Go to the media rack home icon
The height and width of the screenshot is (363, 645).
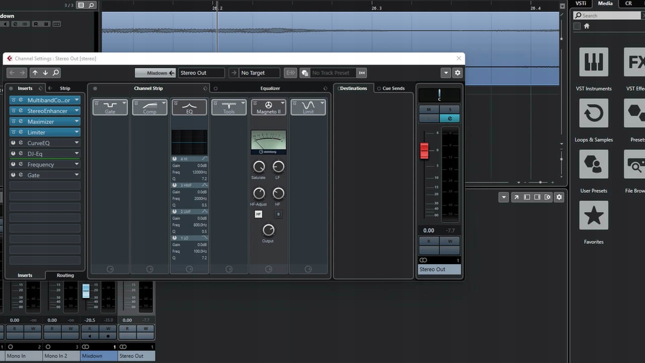coord(587,26)
